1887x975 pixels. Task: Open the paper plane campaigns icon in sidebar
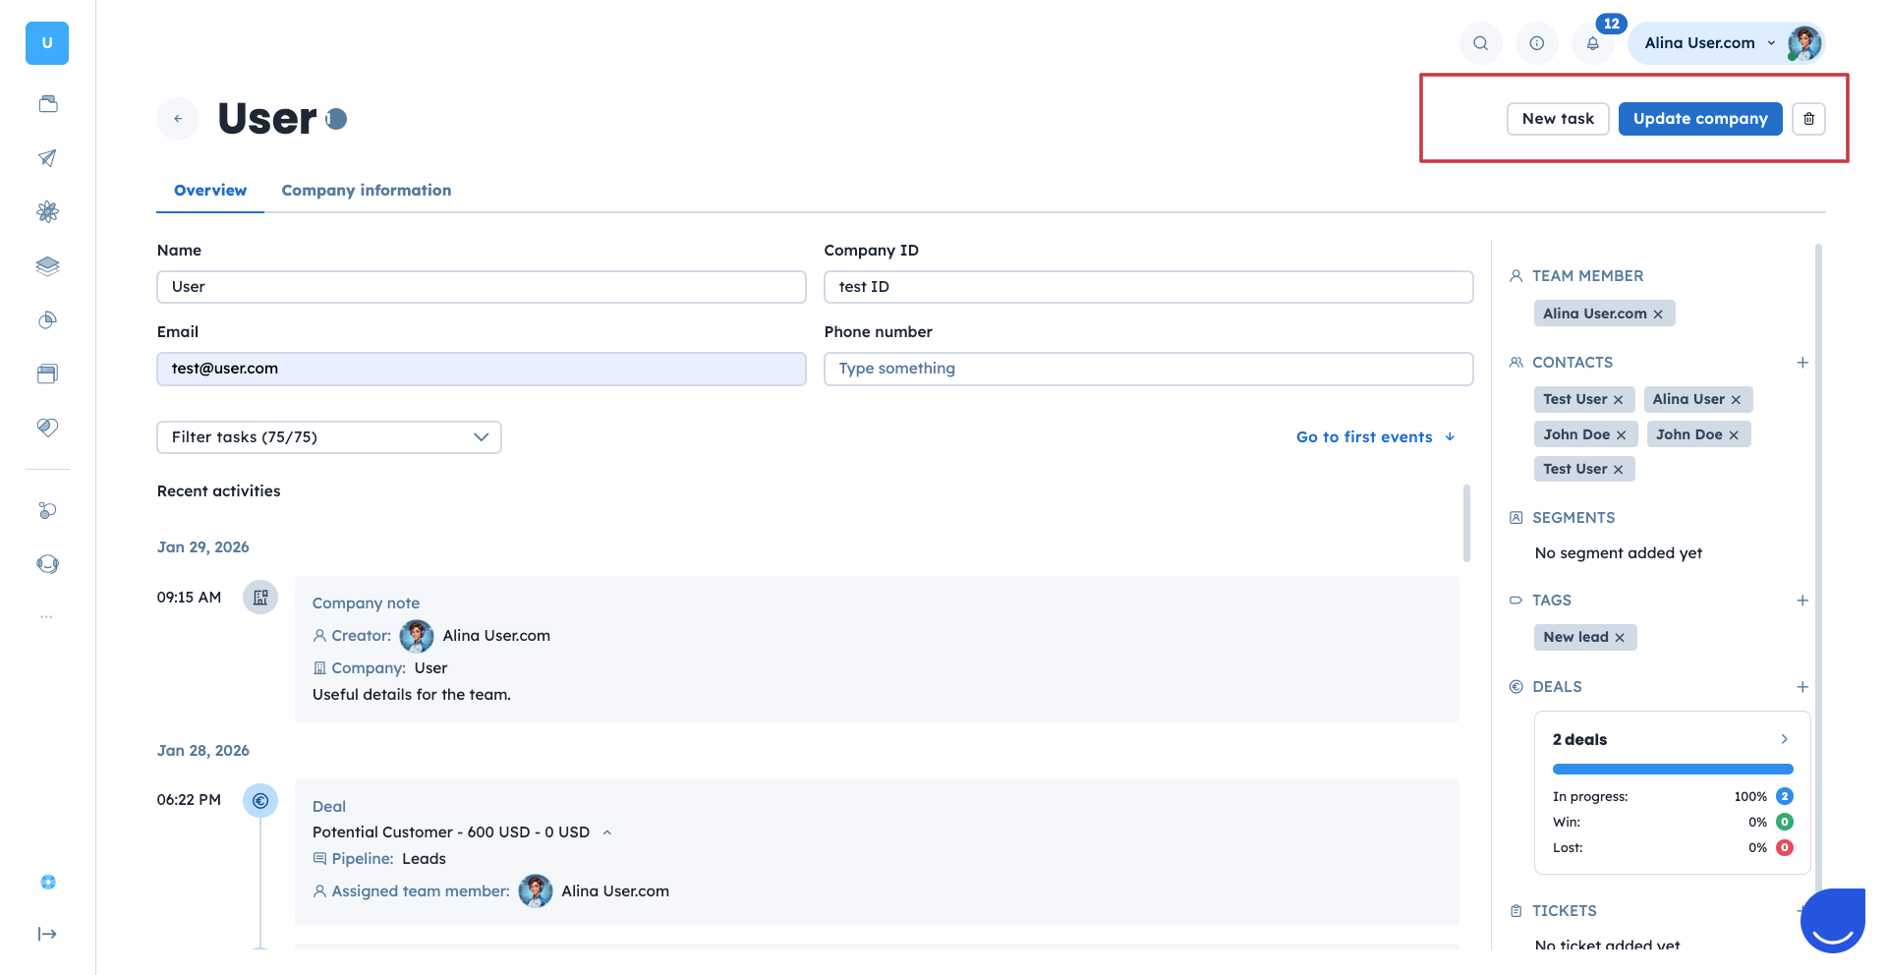(x=47, y=158)
